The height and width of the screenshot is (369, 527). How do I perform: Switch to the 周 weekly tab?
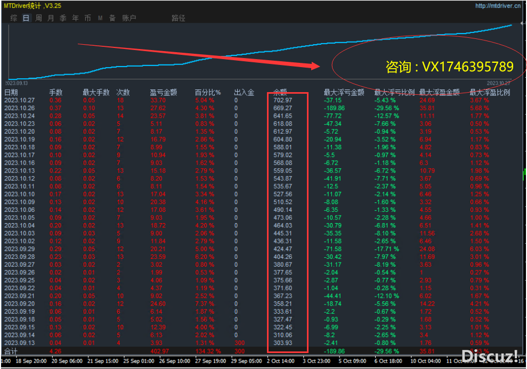click(x=38, y=18)
